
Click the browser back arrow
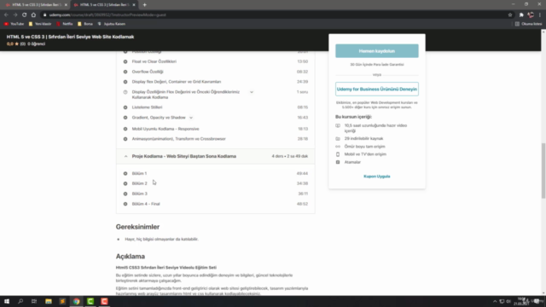[x=6, y=15]
